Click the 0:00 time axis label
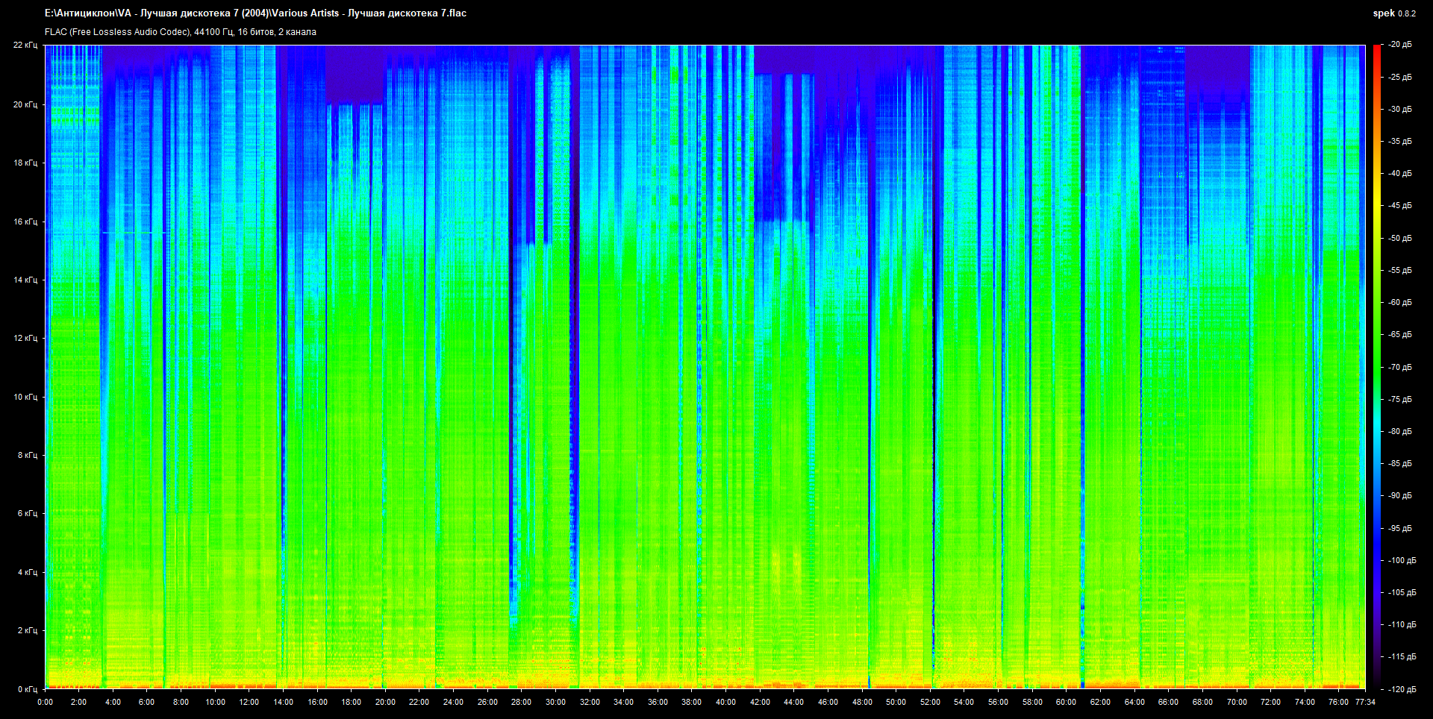 point(45,702)
